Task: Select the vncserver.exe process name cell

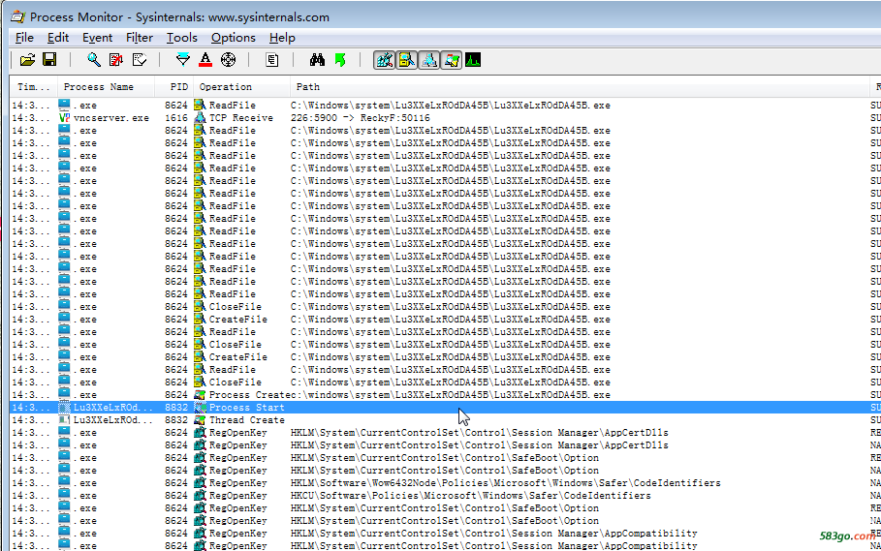Action: 111,118
